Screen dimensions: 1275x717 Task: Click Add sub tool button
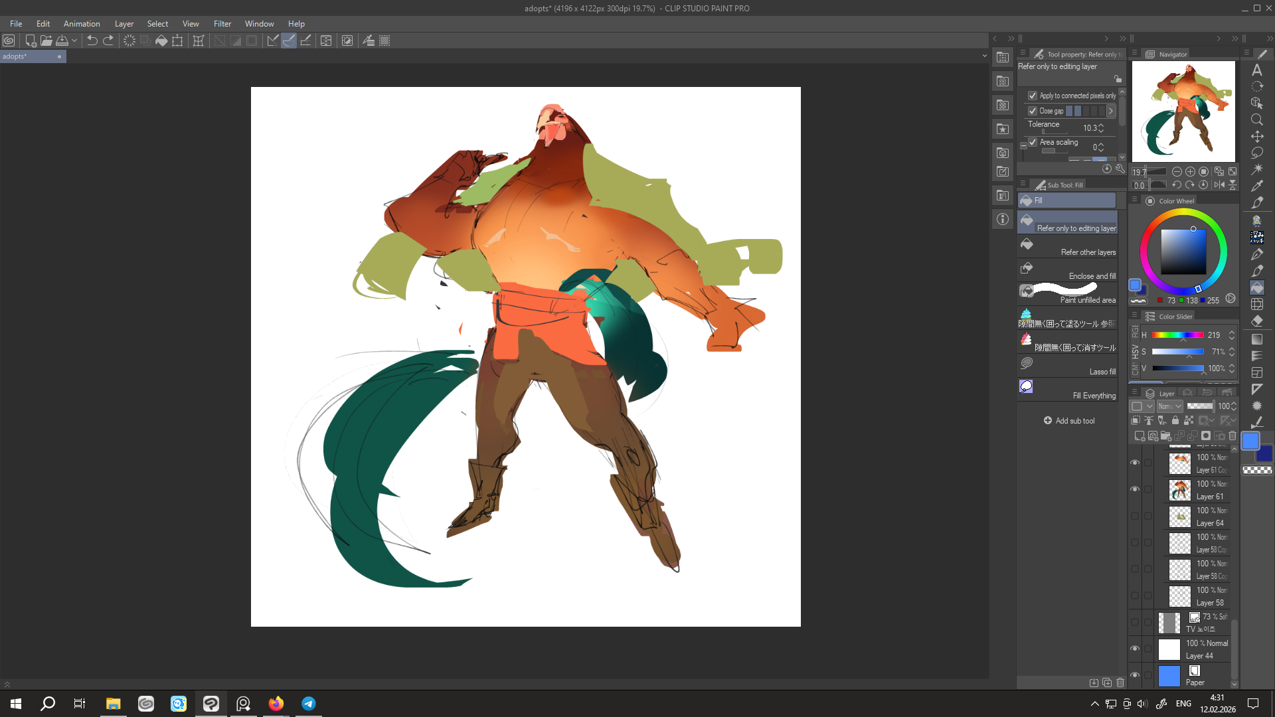coord(1069,421)
